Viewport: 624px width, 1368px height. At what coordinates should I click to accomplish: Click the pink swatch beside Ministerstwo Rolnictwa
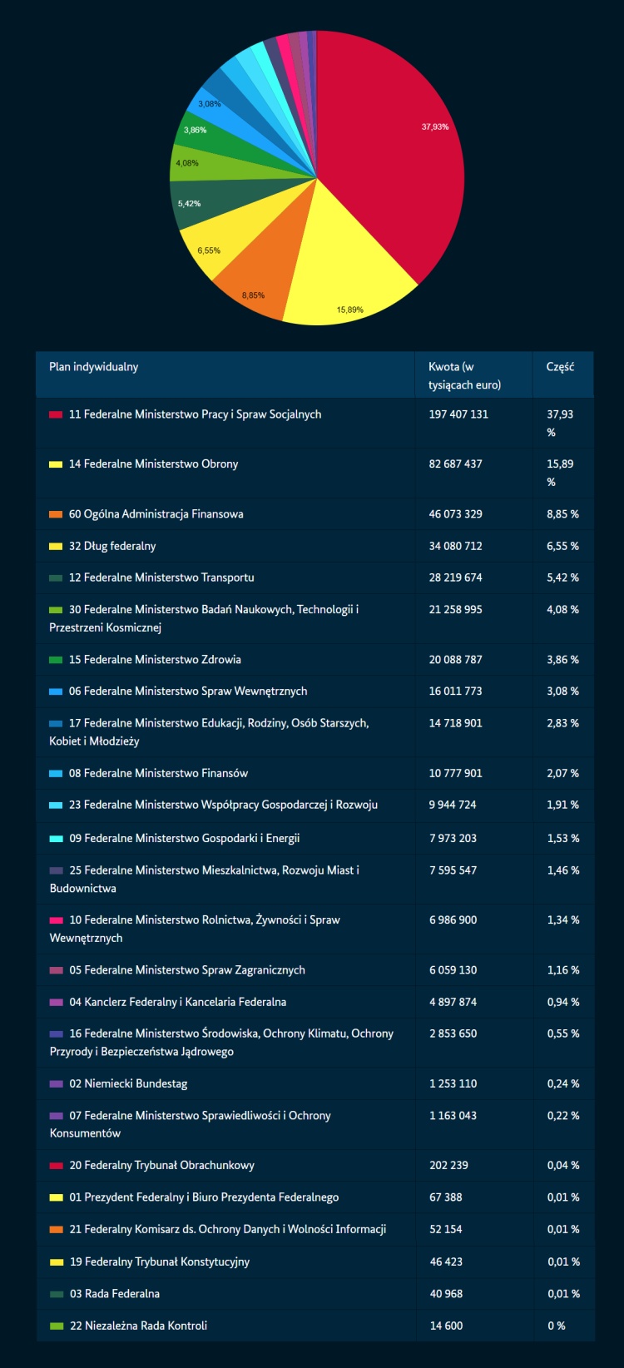point(56,920)
